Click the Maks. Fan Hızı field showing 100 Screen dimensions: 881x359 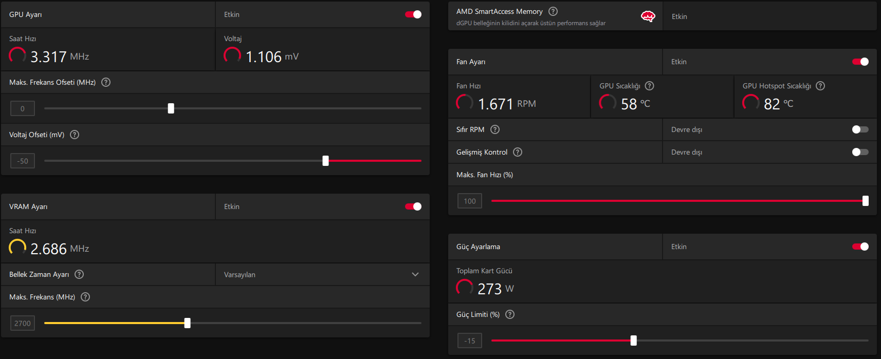470,201
